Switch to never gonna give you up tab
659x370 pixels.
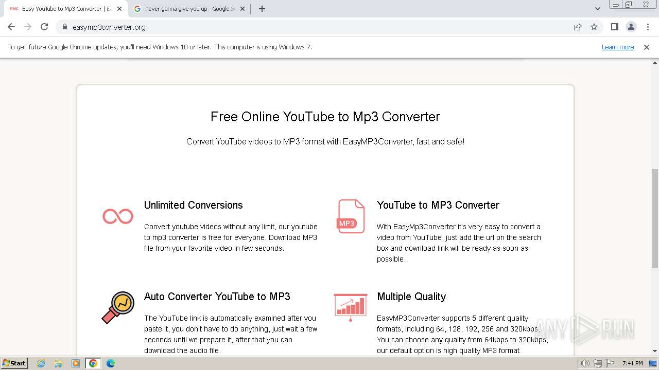[189, 9]
